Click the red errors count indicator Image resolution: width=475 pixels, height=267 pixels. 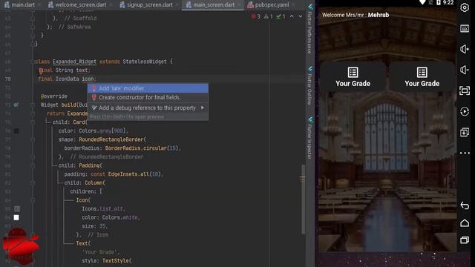coord(255,16)
